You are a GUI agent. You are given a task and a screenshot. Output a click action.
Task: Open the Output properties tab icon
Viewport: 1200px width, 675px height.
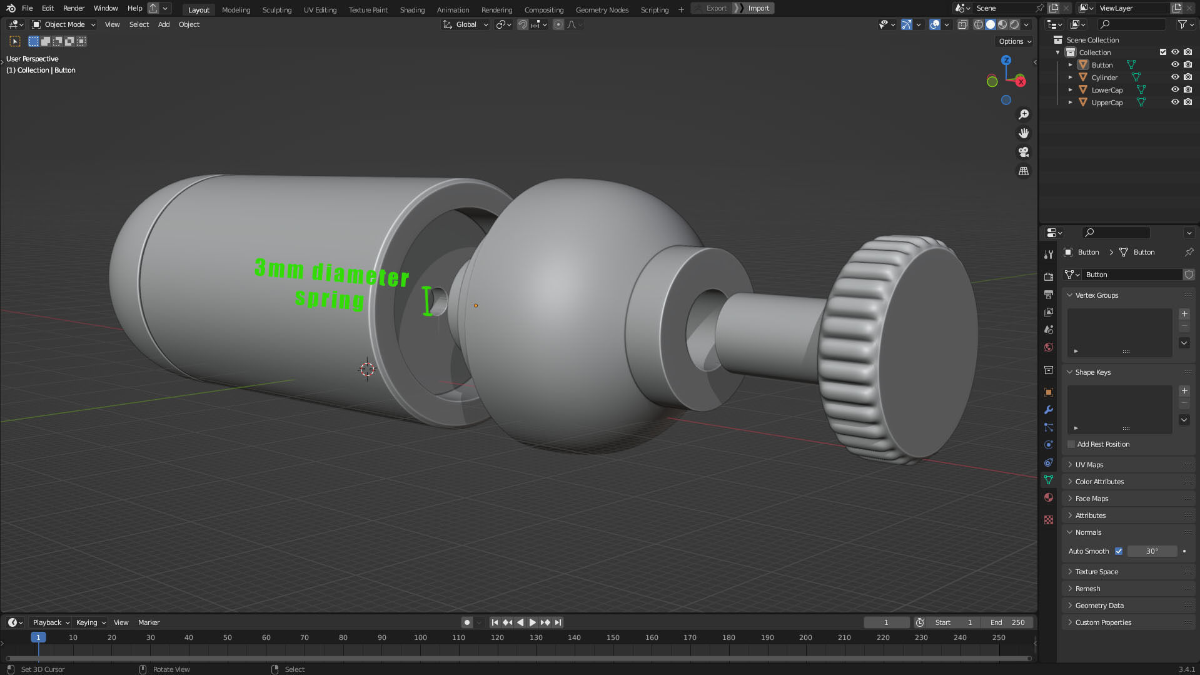(1049, 294)
